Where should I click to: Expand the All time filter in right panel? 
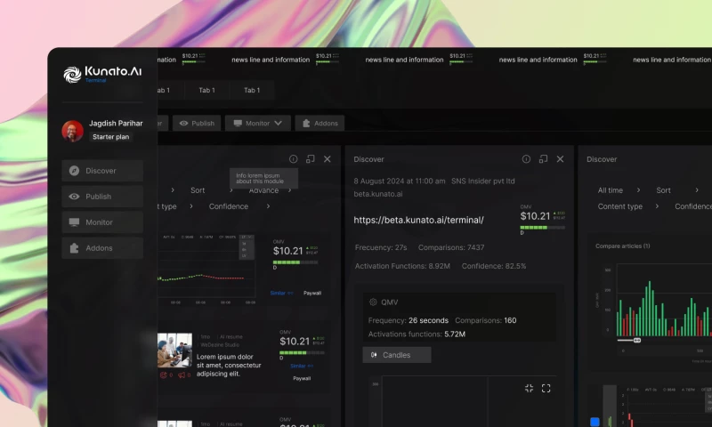pos(622,190)
